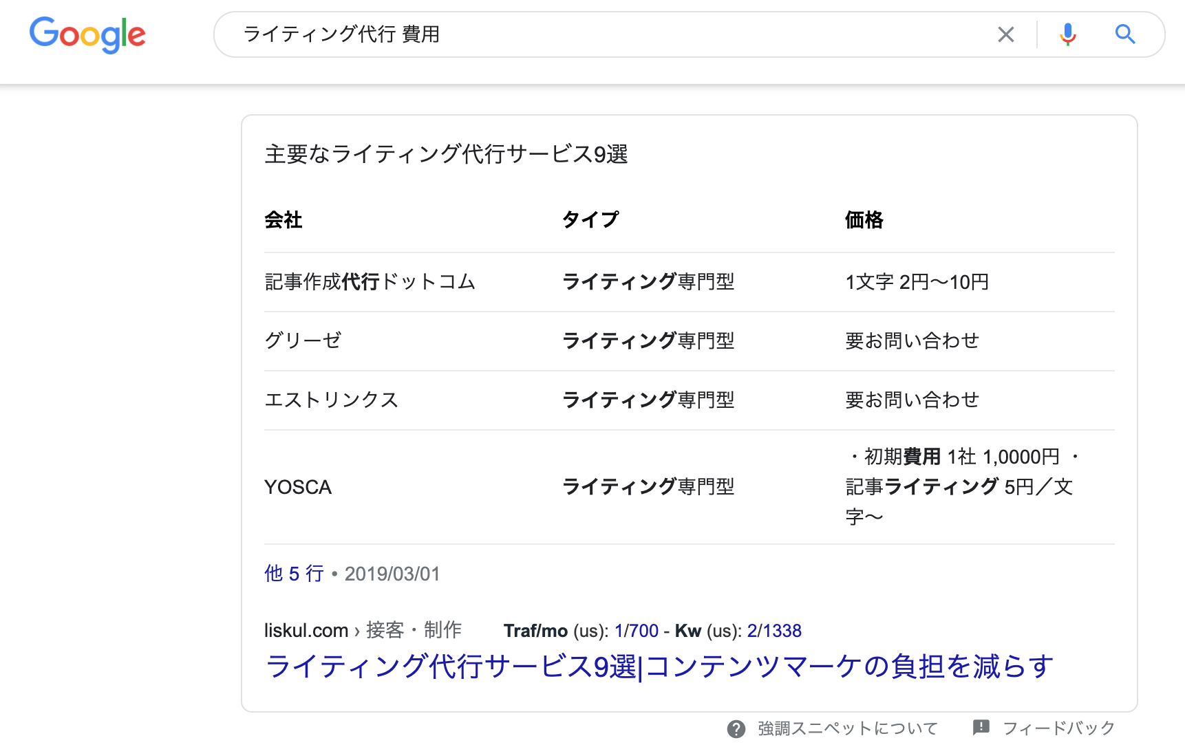Start voice search with the microphone icon
The image size is (1185, 747).
point(1067,34)
